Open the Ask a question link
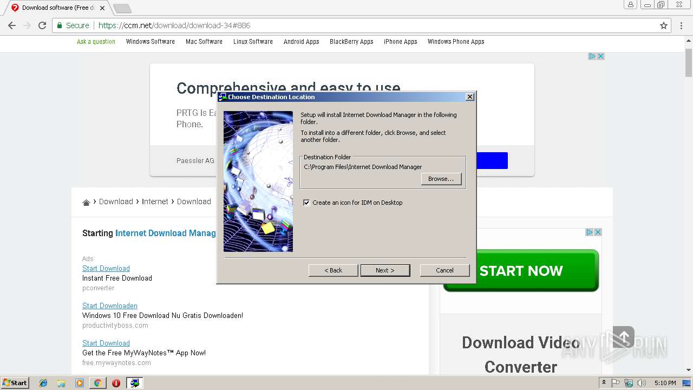This screenshot has height=390, width=693. point(96,42)
